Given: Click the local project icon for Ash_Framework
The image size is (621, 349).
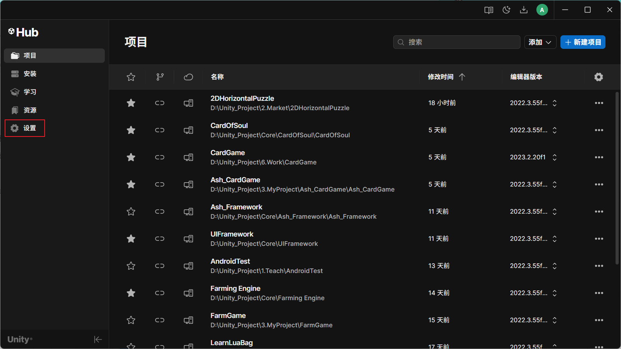Looking at the screenshot, I should (x=189, y=212).
